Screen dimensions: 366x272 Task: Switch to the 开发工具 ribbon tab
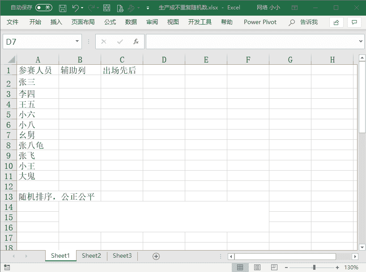[x=200, y=22]
